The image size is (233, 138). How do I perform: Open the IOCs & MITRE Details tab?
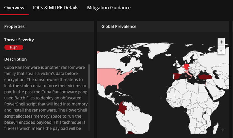tap(56, 8)
